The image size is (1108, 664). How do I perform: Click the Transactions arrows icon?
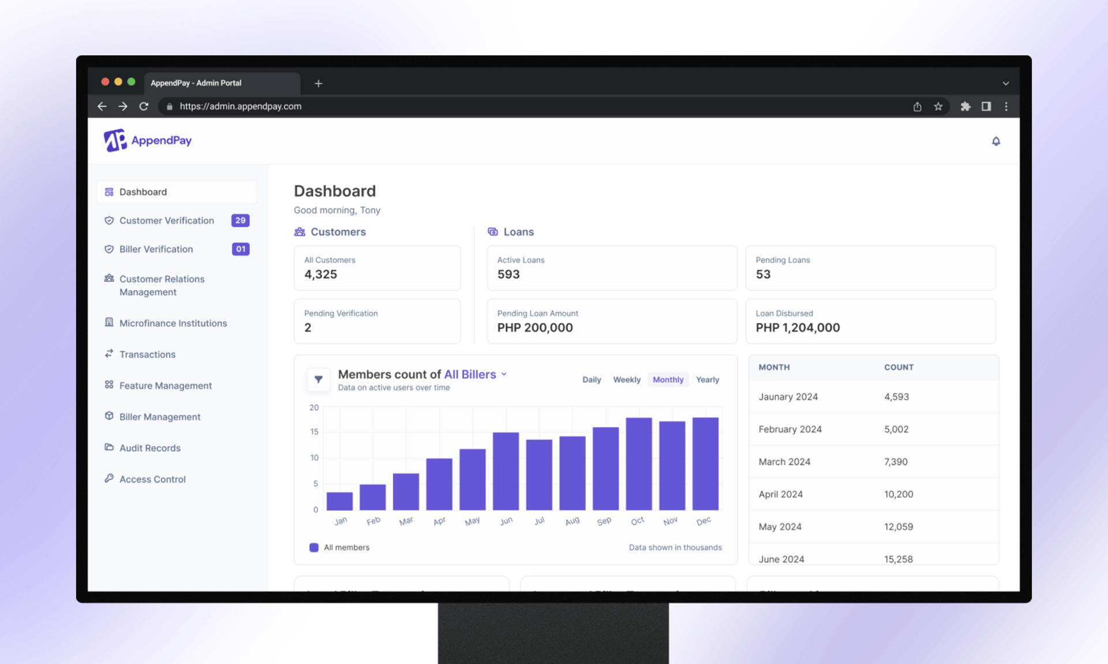coord(109,353)
